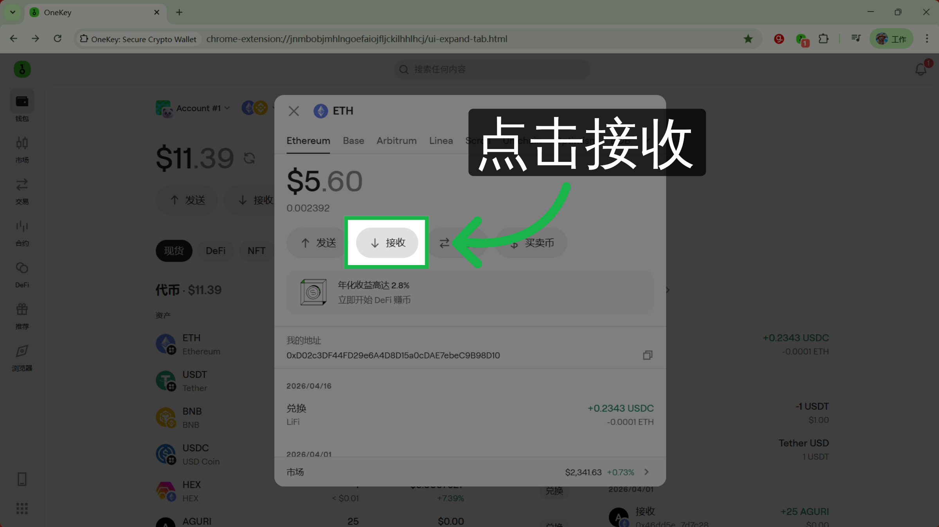
Task: Open the Contracts (合约) sidebar section
Action: pyautogui.click(x=22, y=233)
